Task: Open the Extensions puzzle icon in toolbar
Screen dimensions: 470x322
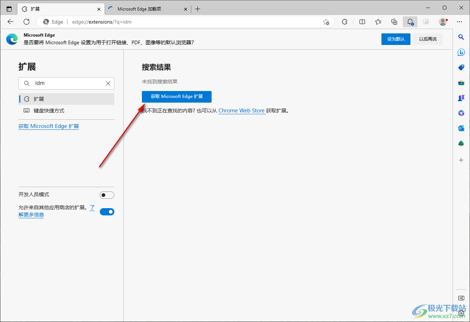Action: [x=345, y=22]
